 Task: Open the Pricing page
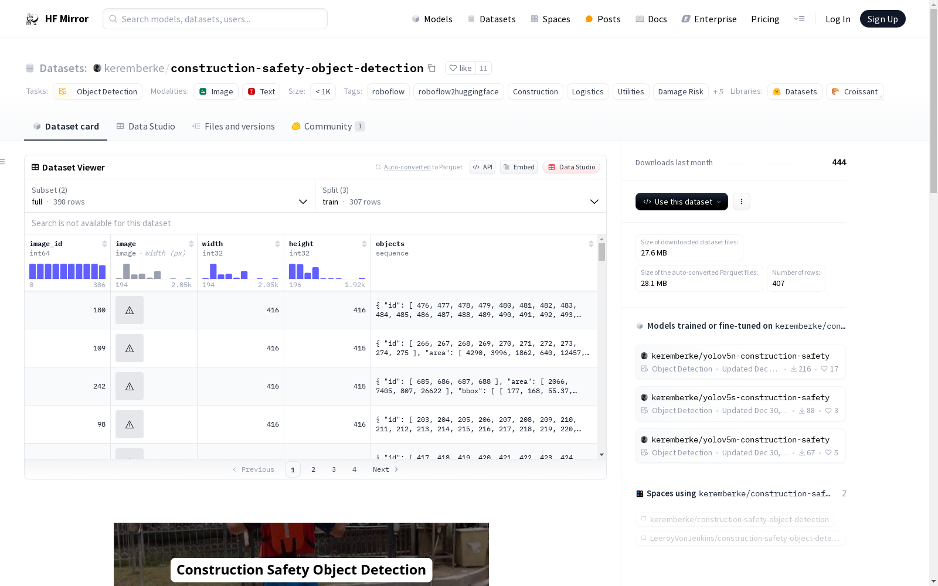pyautogui.click(x=765, y=19)
